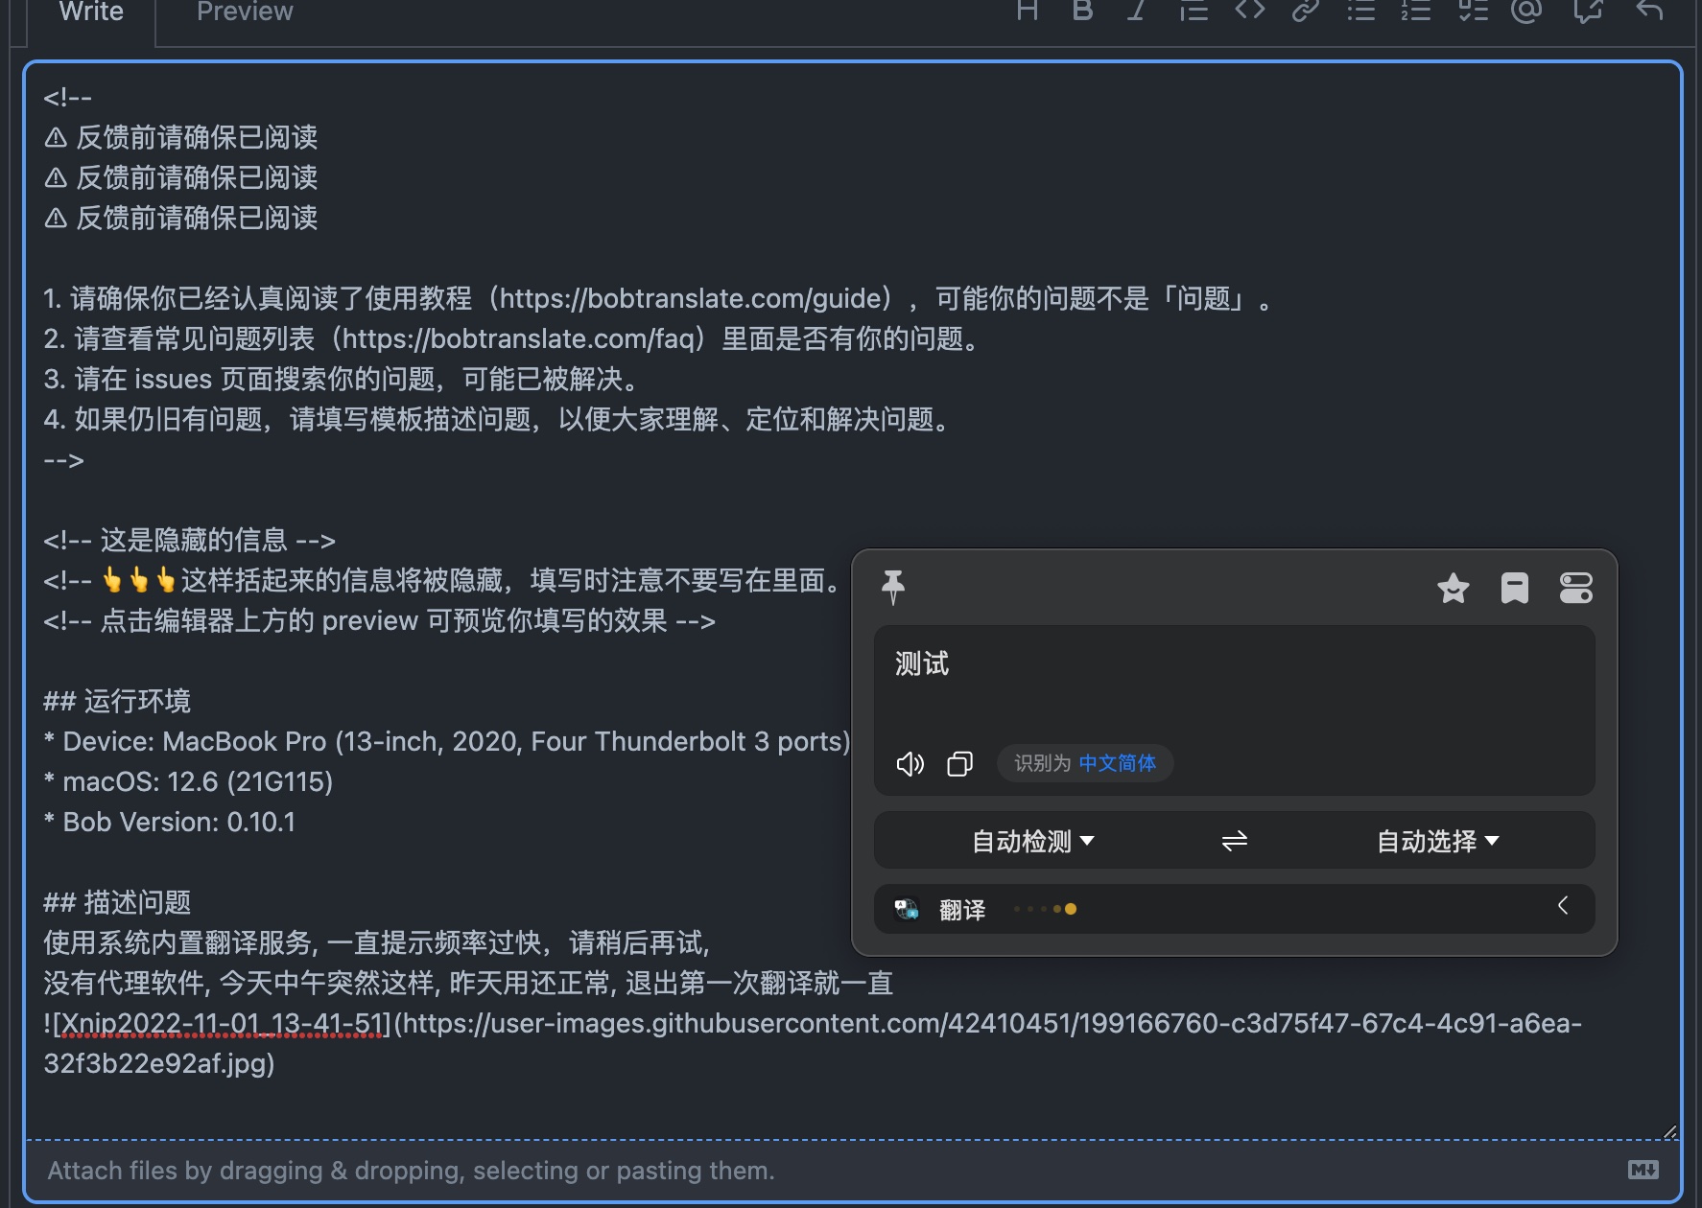The height and width of the screenshot is (1208, 1702).
Task: Mention a user with the @ icon
Action: tap(1525, 12)
